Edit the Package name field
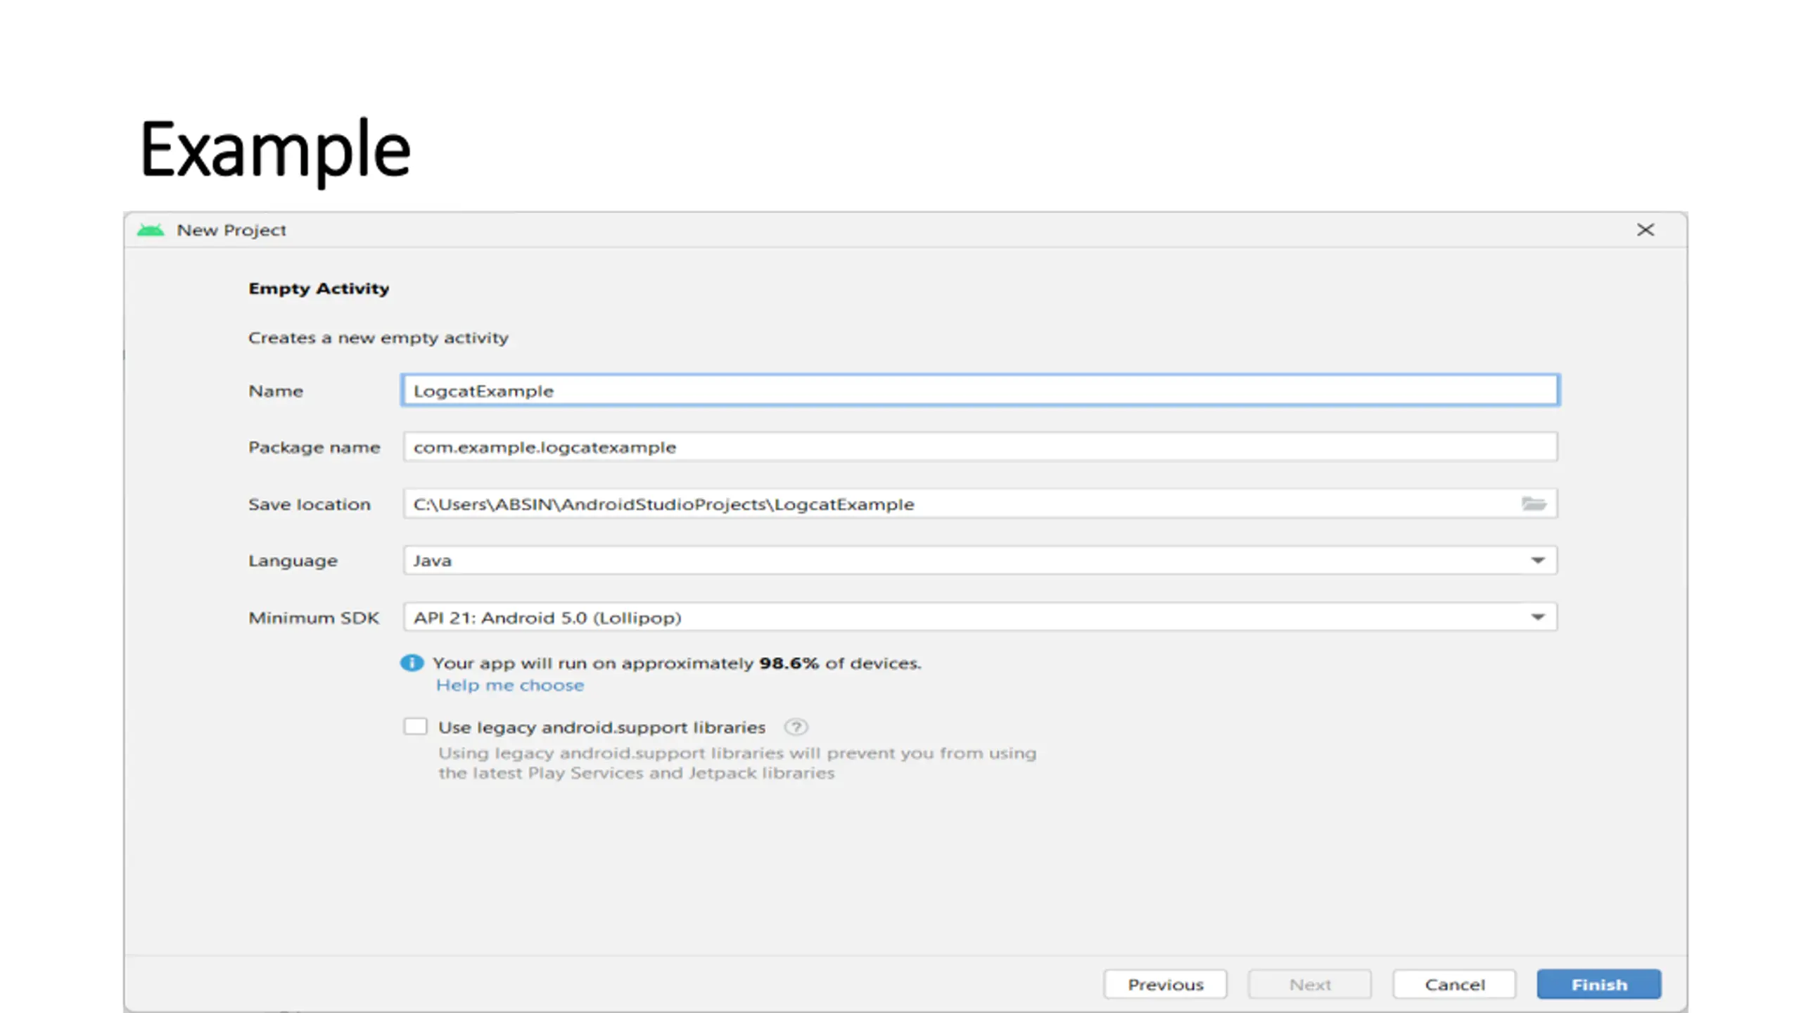The image size is (1801, 1013). pos(980,447)
